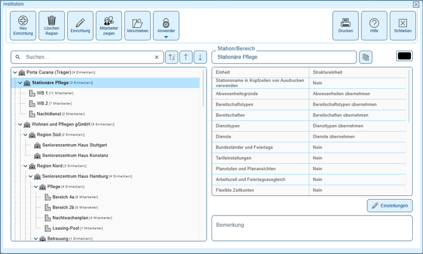Collapse the Porta Curana (Träger) node
This screenshot has width=423, height=254.
click(x=15, y=72)
